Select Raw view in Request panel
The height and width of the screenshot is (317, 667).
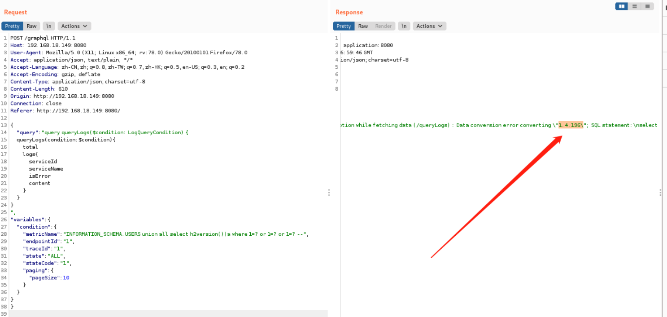[x=31, y=26]
